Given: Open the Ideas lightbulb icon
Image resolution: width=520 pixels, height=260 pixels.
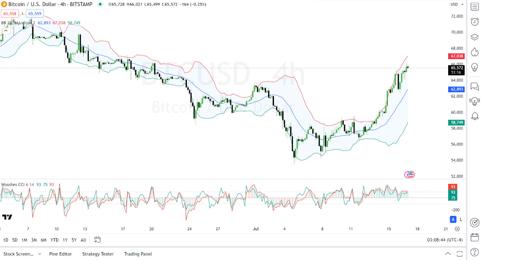Looking at the screenshot, I should [x=474, y=68].
